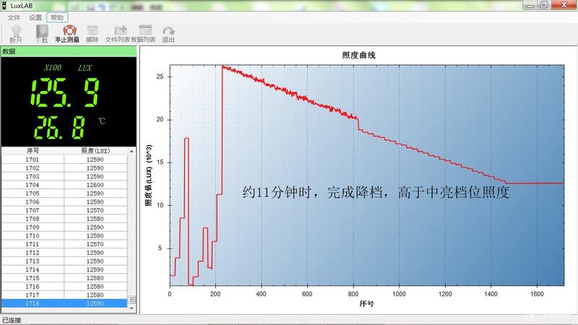Image resolution: width=578 pixels, height=325 pixels.
Task: Select row 1701 in the data table
Action: click(x=64, y=160)
